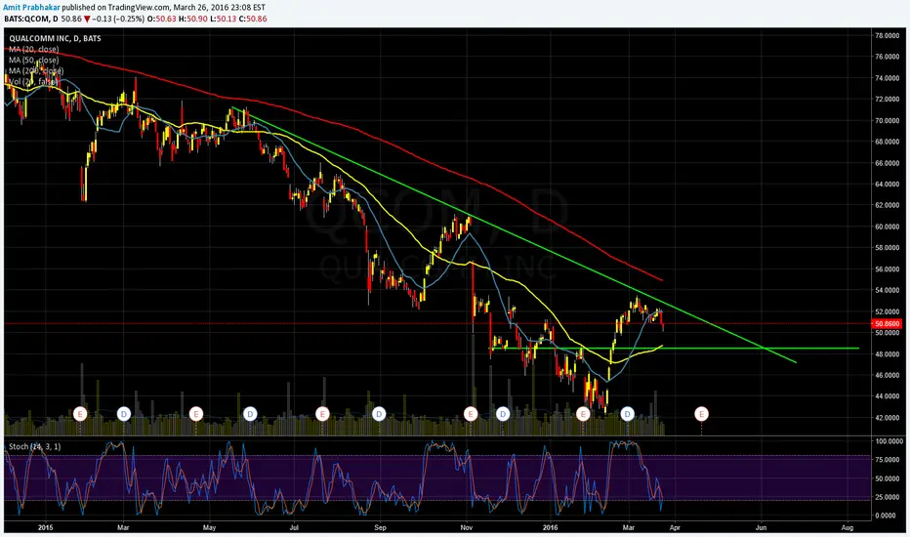Click the 100.0000 stochastic axis label

click(x=889, y=441)
